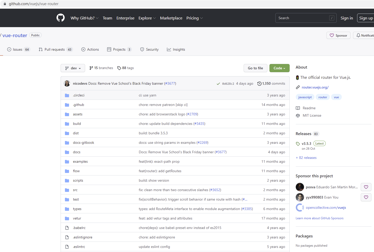Open the Projects tab
Screen dimensions: 374x252
click(119, 50)
